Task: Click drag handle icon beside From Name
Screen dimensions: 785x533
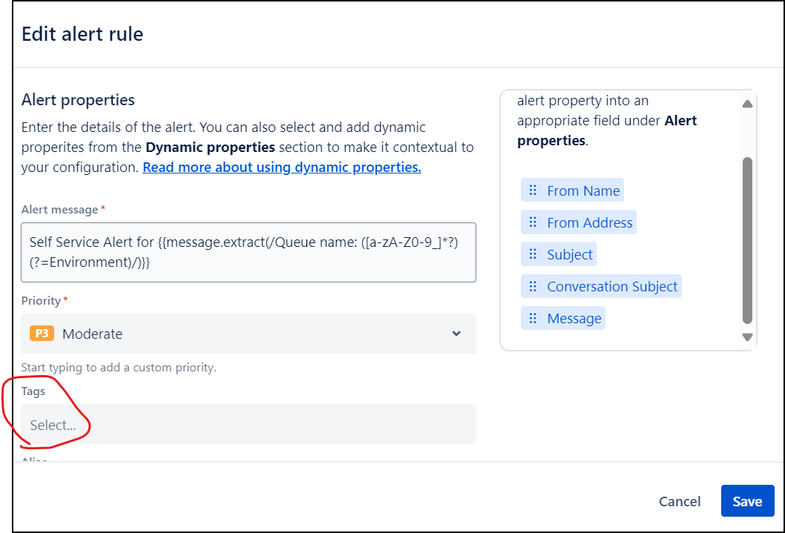Action: (x=533, y=191)
